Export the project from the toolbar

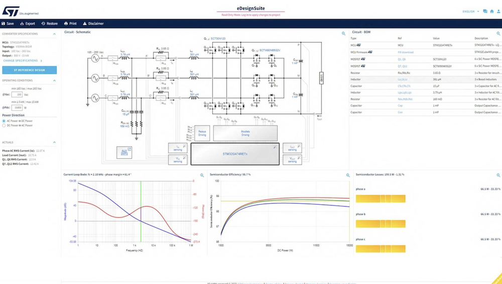pos(22,24)
